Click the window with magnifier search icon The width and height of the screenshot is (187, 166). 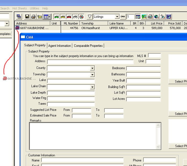138,17
